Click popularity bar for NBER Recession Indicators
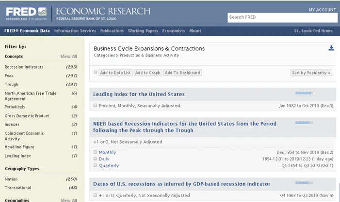 pyautogui.click(x=304, y=123)
